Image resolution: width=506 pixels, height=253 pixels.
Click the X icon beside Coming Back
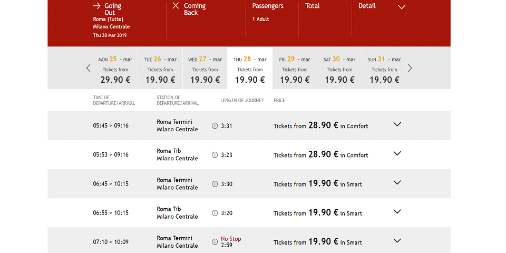click(176, 6)
